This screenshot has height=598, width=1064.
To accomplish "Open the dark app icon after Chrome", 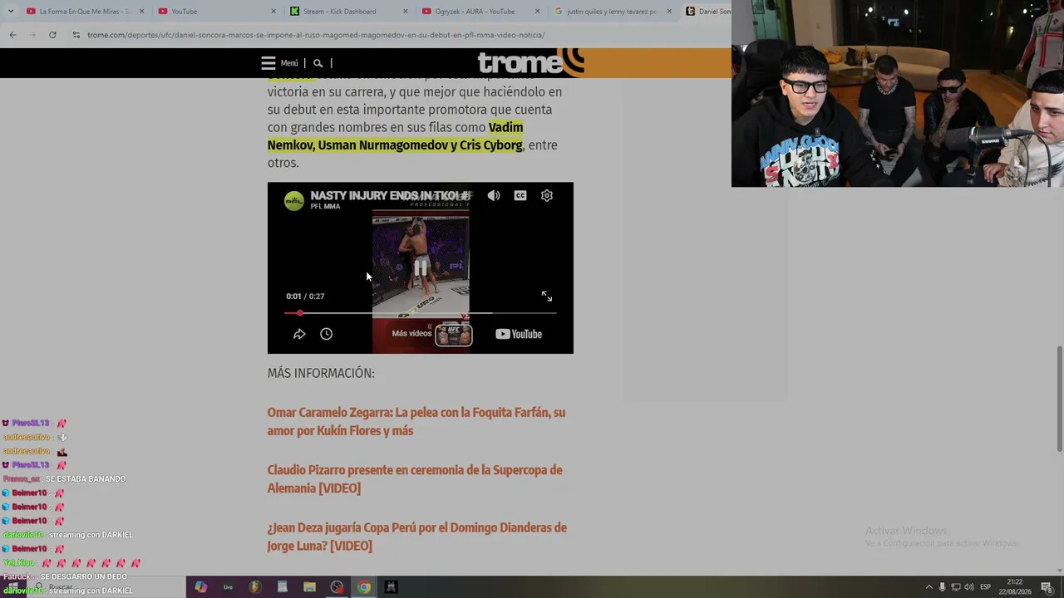I will coord(391,587).
